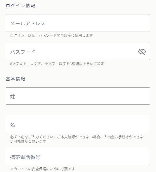This screenshot has height=172, width=156.
Task: Click the hint アカウントの安全保護のために必要です
Action: (x=42, y=169)
